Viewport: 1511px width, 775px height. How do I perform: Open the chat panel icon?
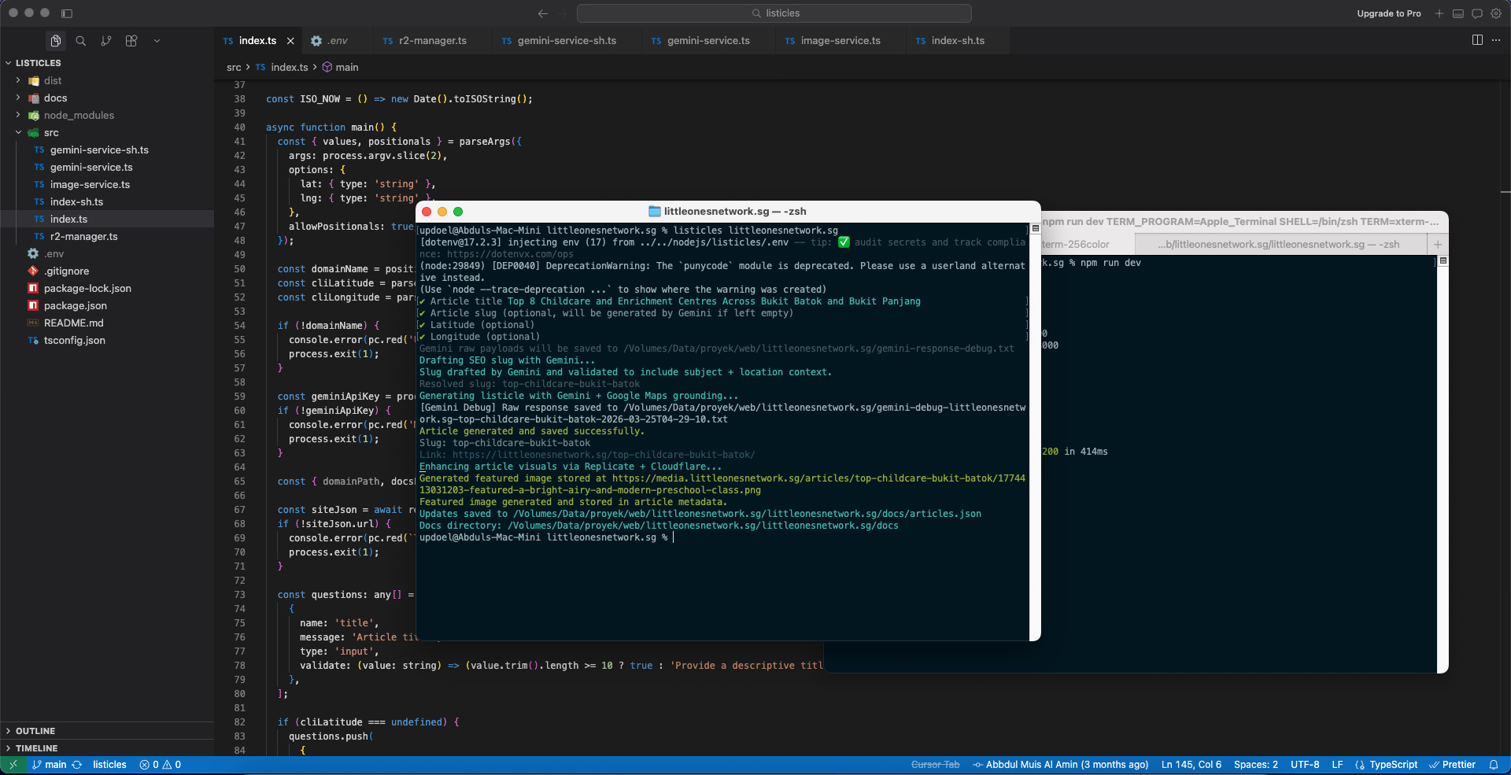point(1477,13)
